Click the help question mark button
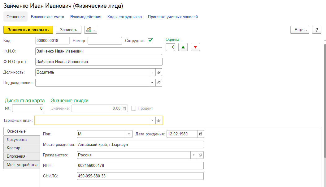The width and height of the screenshot is (326, 187). click(x=316, y=30)
